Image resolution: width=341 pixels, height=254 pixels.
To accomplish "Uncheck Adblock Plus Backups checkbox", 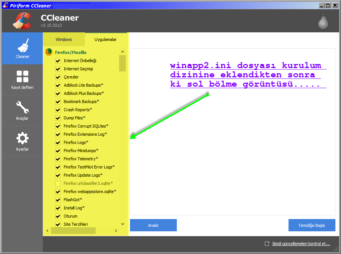I will tap(58, 94).
